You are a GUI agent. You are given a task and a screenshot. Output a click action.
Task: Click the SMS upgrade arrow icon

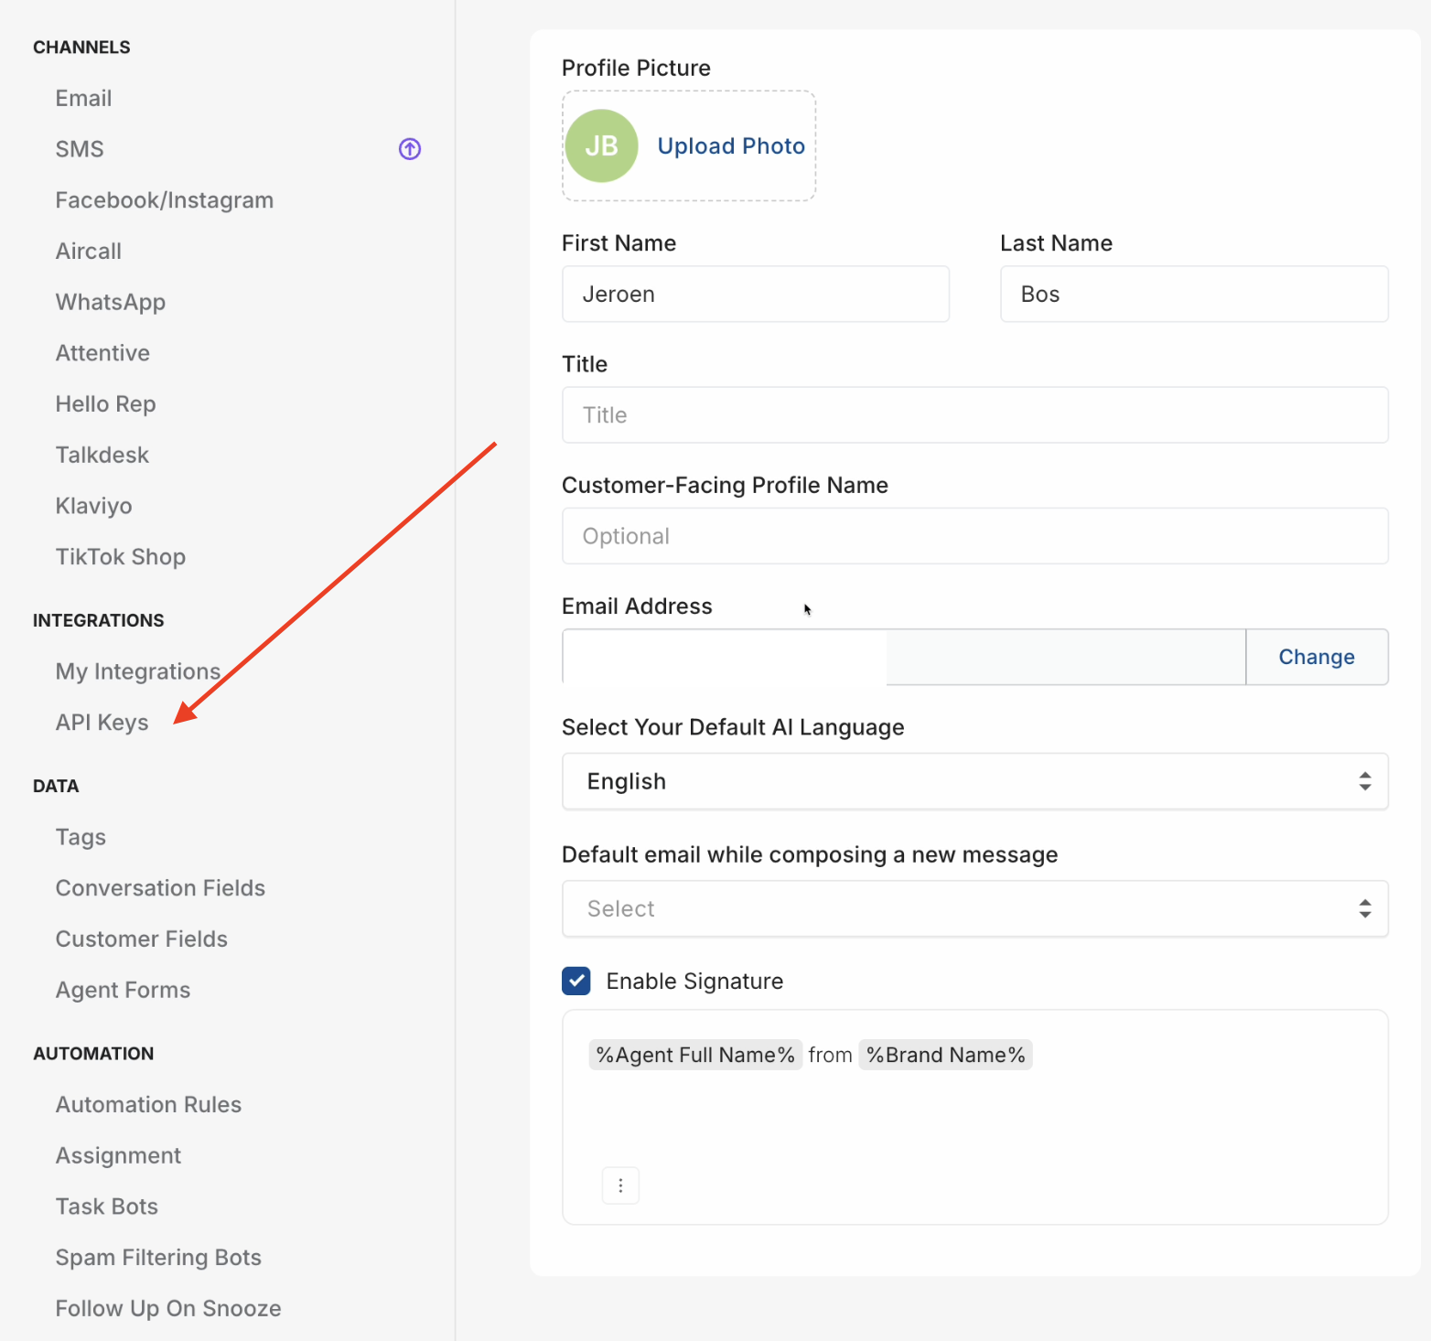(x=410, y=148)
